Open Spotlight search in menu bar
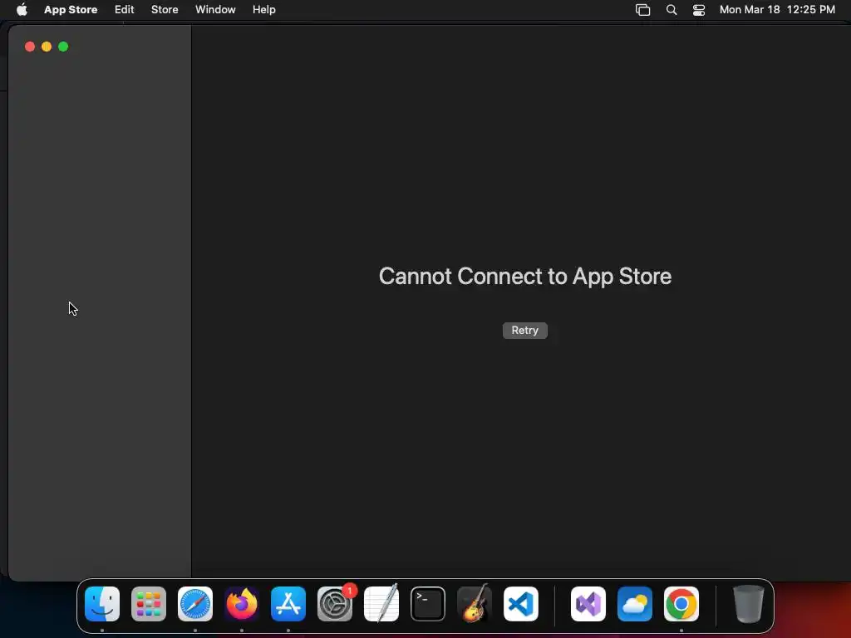Image resolution: width=851 pixels, height=638 pixels. (x=671, y=10)
